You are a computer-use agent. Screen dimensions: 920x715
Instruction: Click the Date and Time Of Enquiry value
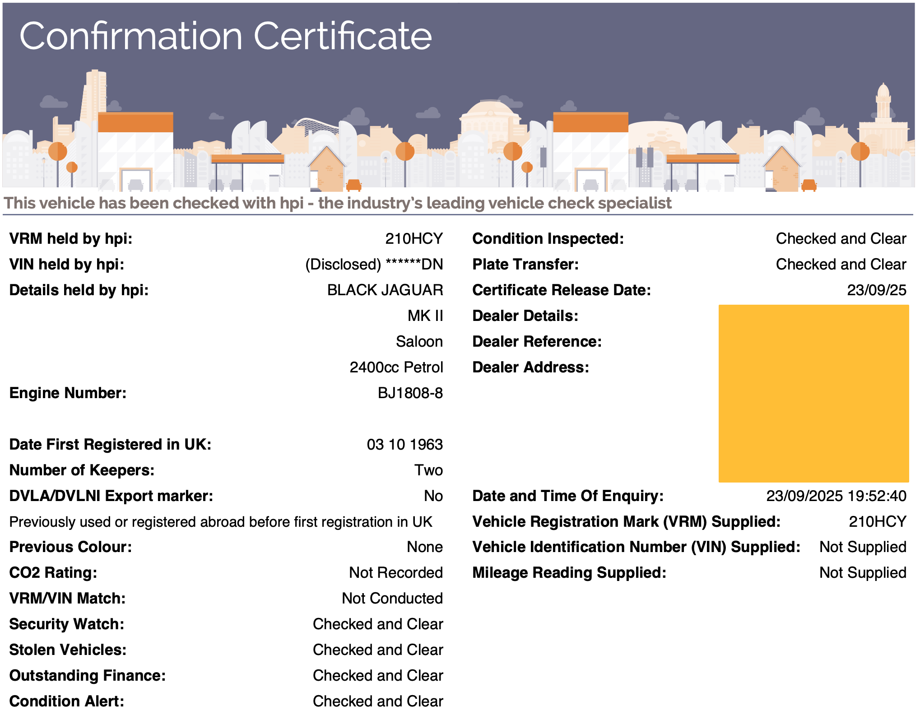(x=836, y=496)
